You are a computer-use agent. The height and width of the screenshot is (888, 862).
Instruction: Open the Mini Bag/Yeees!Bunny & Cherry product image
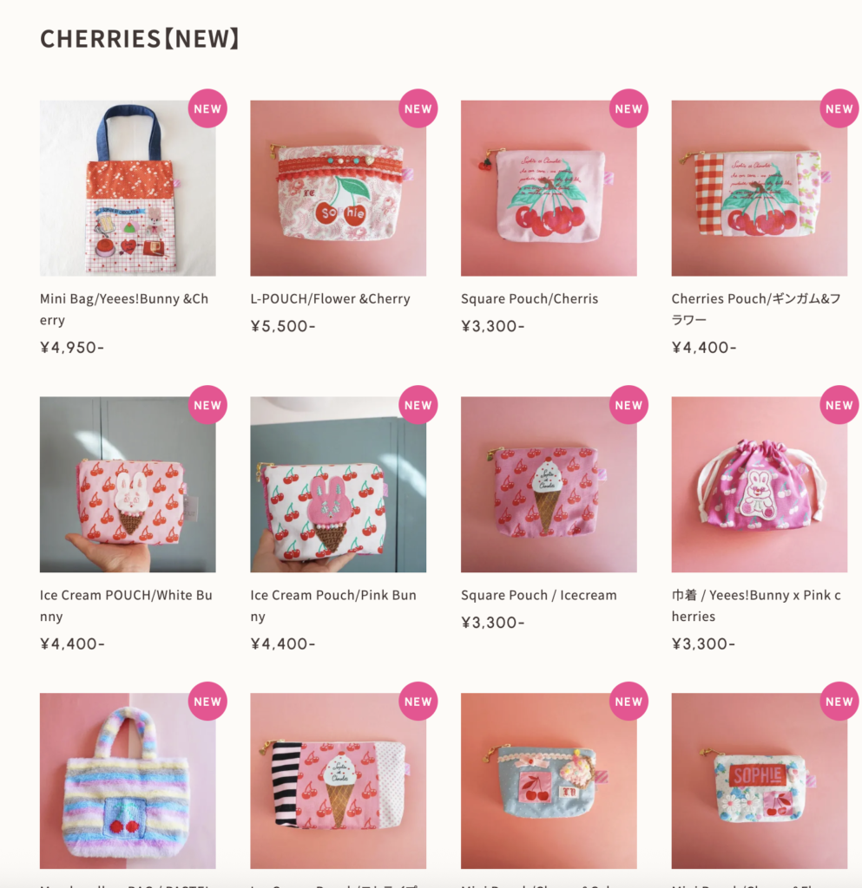(128, 188)
